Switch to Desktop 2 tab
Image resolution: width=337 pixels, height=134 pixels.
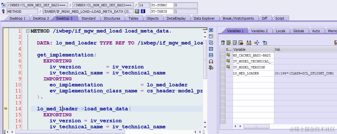point(41,19)
